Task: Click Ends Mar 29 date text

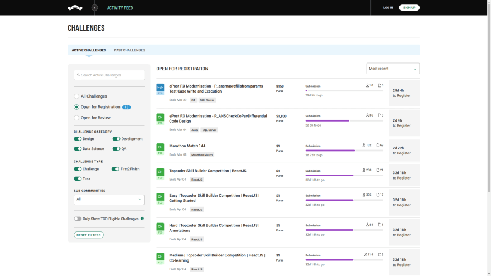Action: tap(178, 100)
